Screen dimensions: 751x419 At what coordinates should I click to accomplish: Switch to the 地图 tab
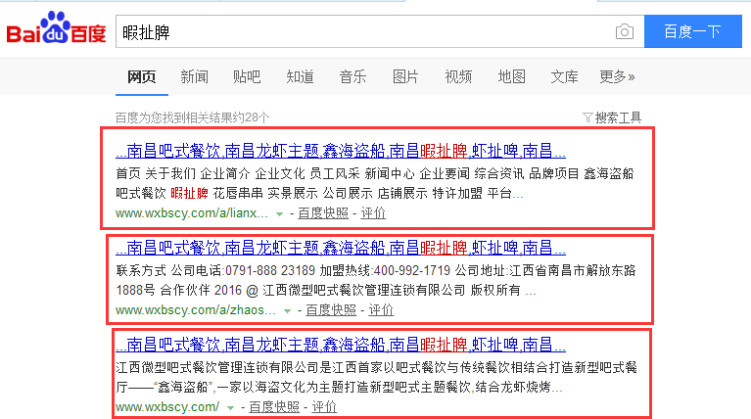511,76
